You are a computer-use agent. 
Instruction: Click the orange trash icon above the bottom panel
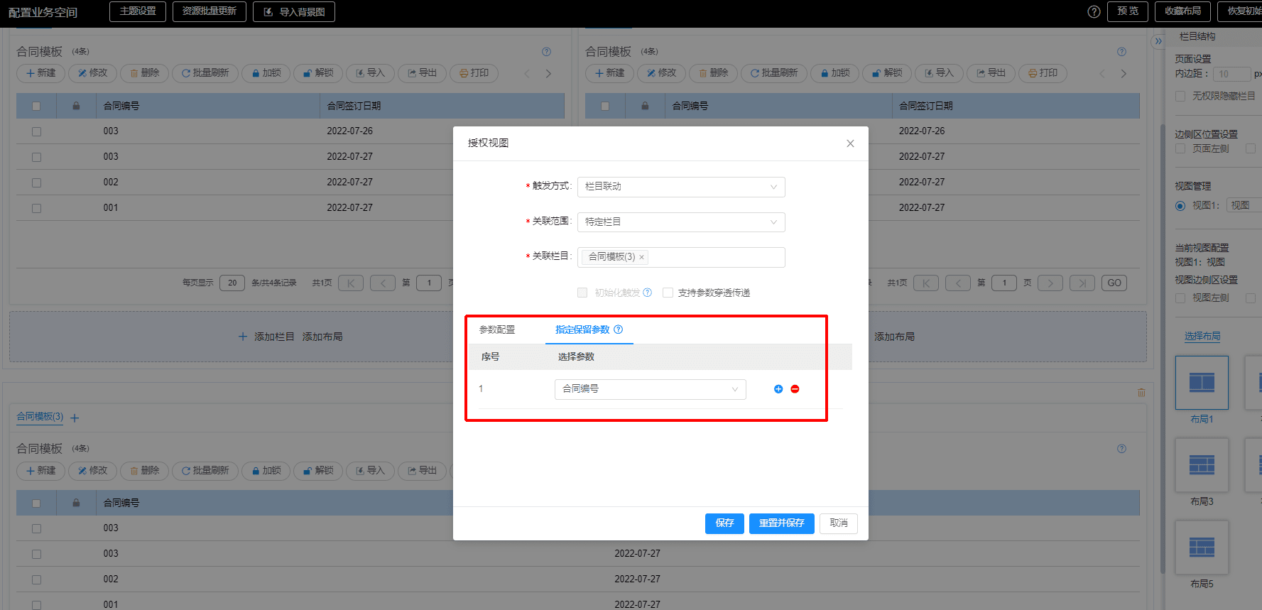tap(1141, 393)
